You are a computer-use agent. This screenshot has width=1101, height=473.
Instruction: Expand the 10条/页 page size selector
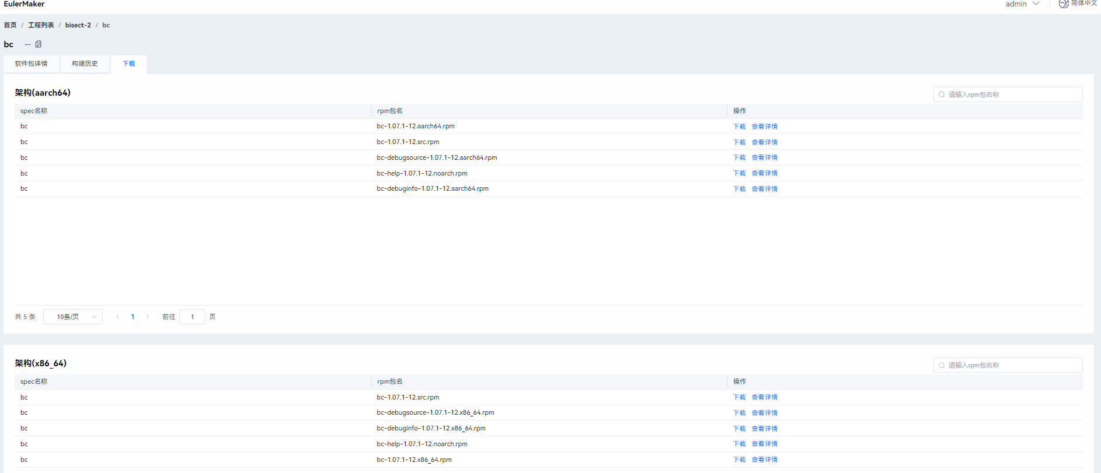click(x=73, y=317)
